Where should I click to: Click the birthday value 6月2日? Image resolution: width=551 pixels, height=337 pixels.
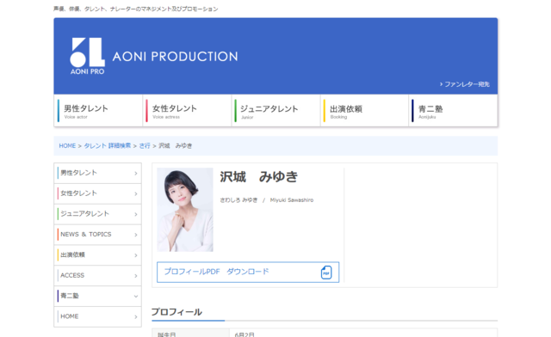245,334
